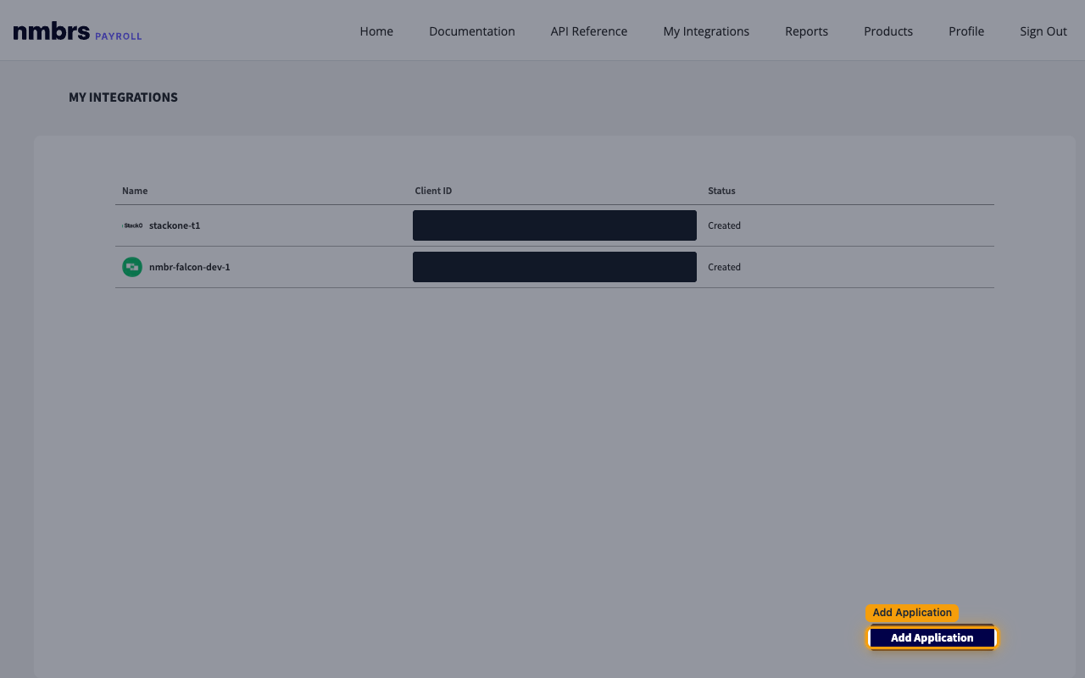The width and height of the screenshot is (1085, 678).
Task: Open the stackone-t1 integration
Action: [175, 225]
